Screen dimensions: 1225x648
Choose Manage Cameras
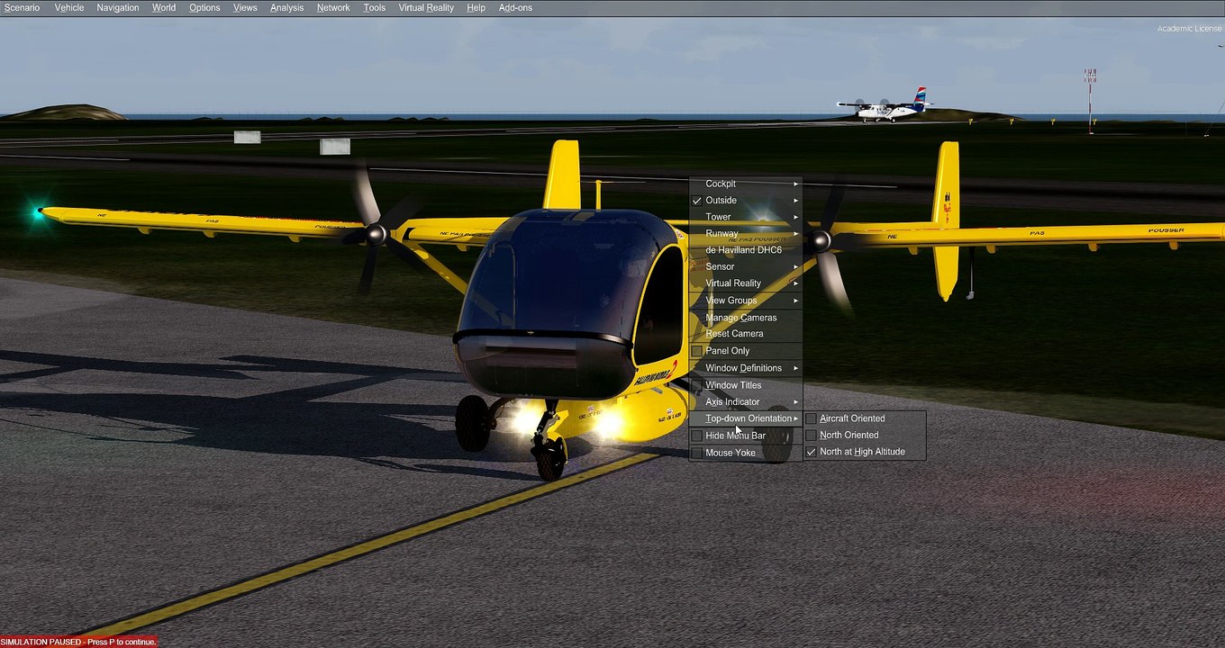[x=746, y=318]
